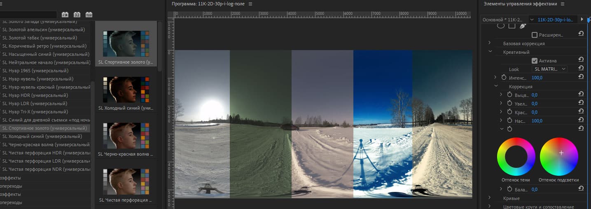The width and height of the screenshot is (591, 209).
Task: Expand the Кривые section
Action: 490,198
